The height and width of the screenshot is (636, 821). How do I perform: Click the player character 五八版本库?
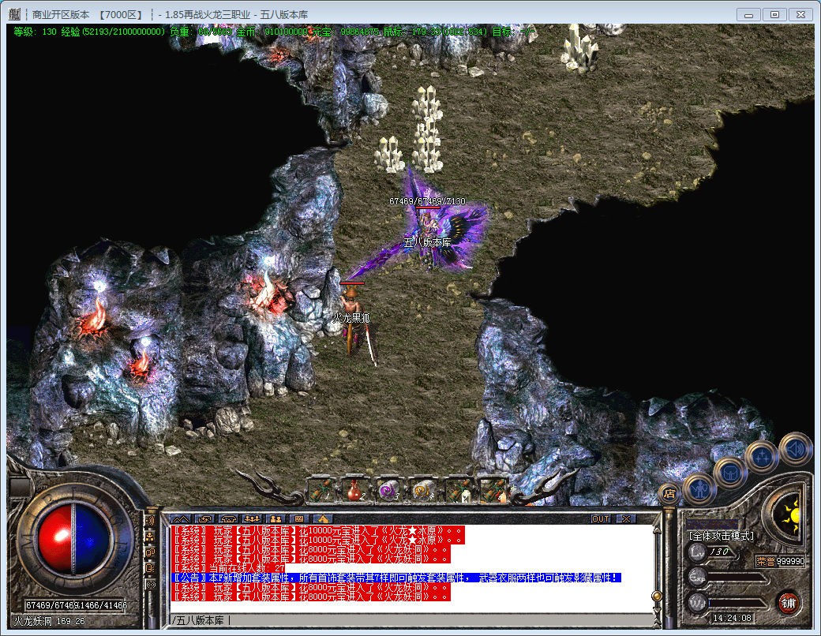[x=429, y=231]
